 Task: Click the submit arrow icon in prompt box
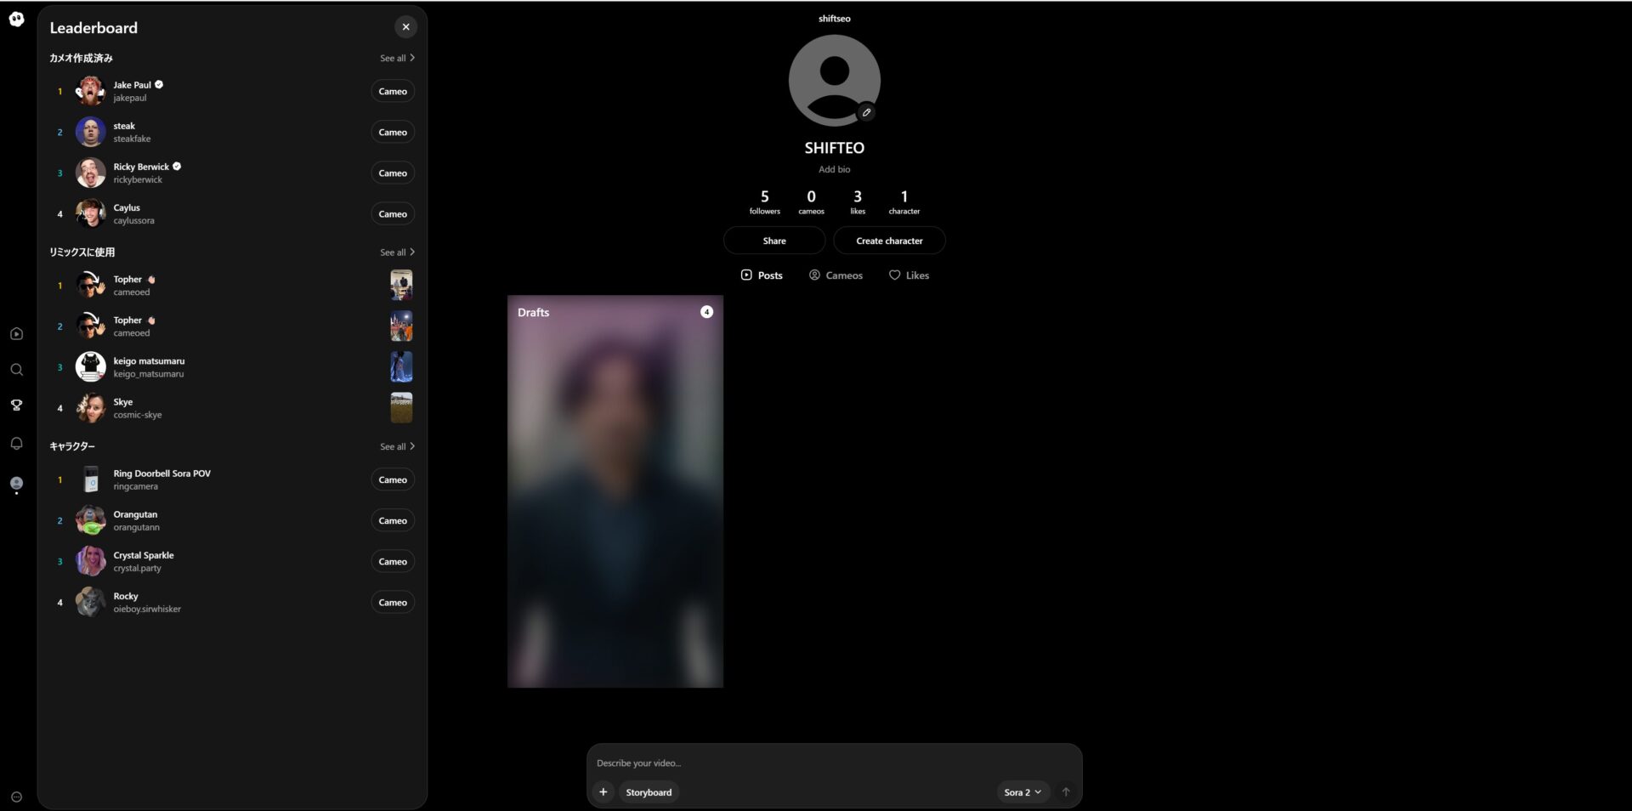click(1065, 792)
